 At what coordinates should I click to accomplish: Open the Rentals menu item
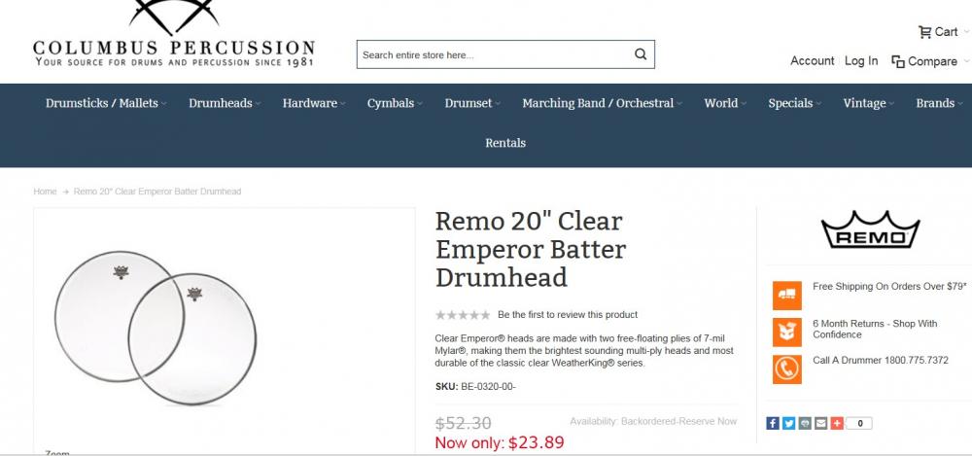505,143
